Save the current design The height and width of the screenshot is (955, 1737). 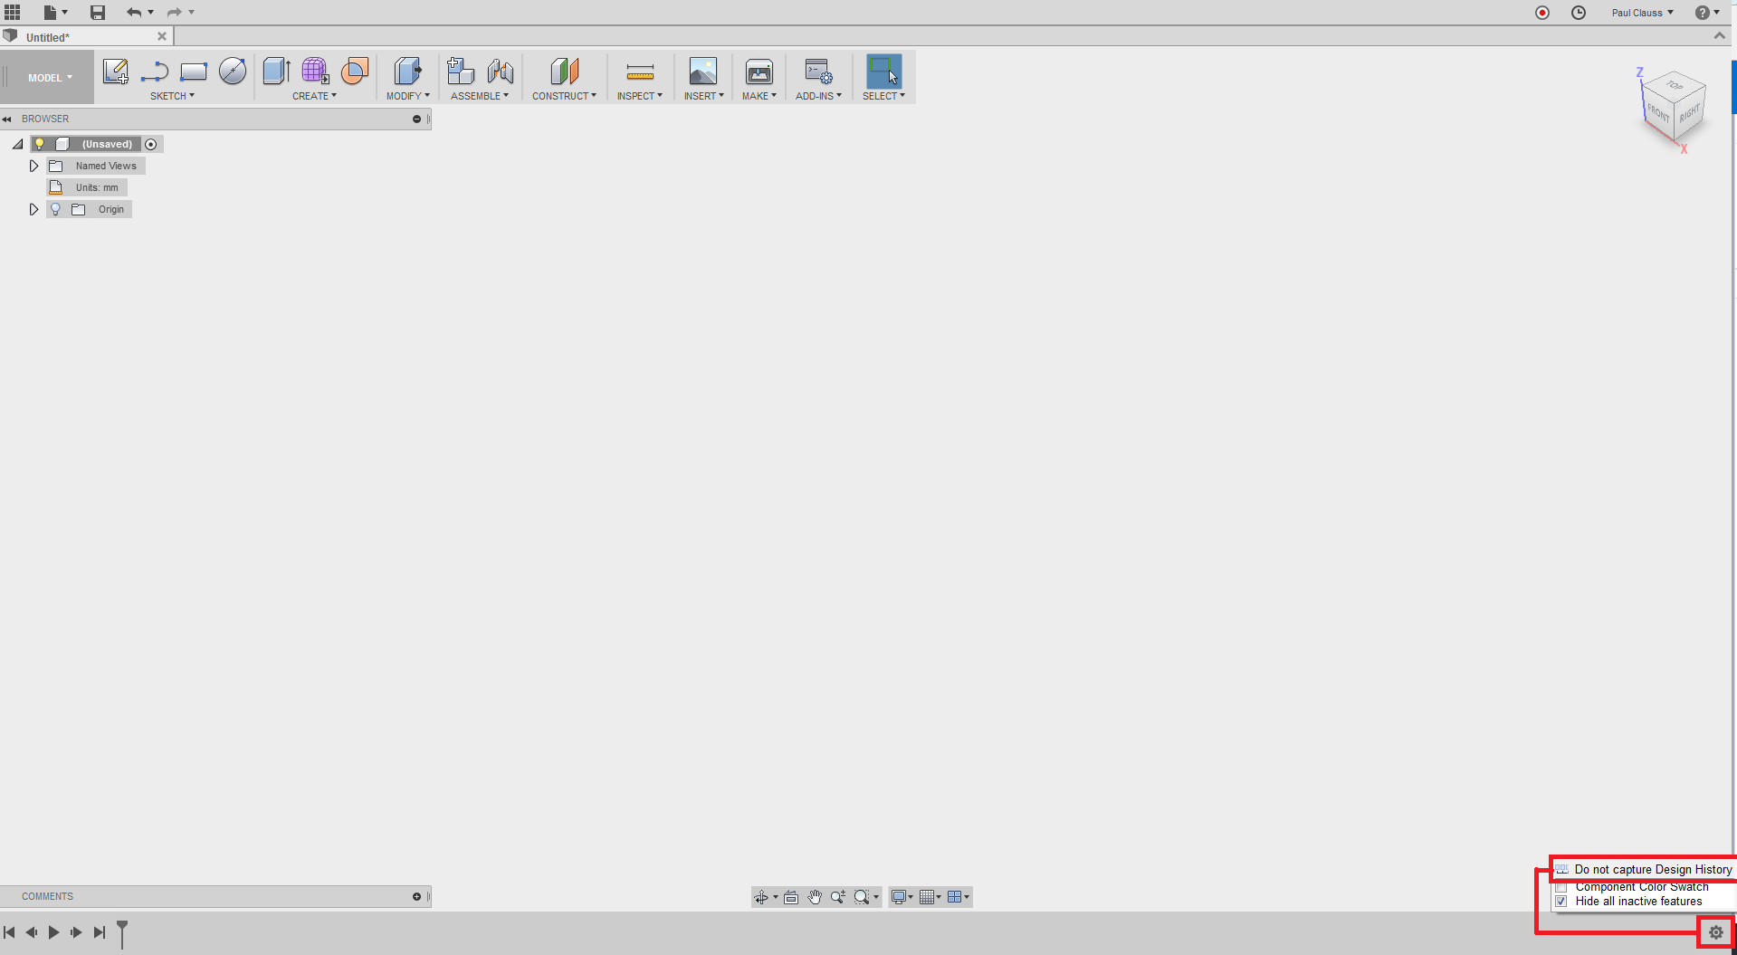[97, 12]
